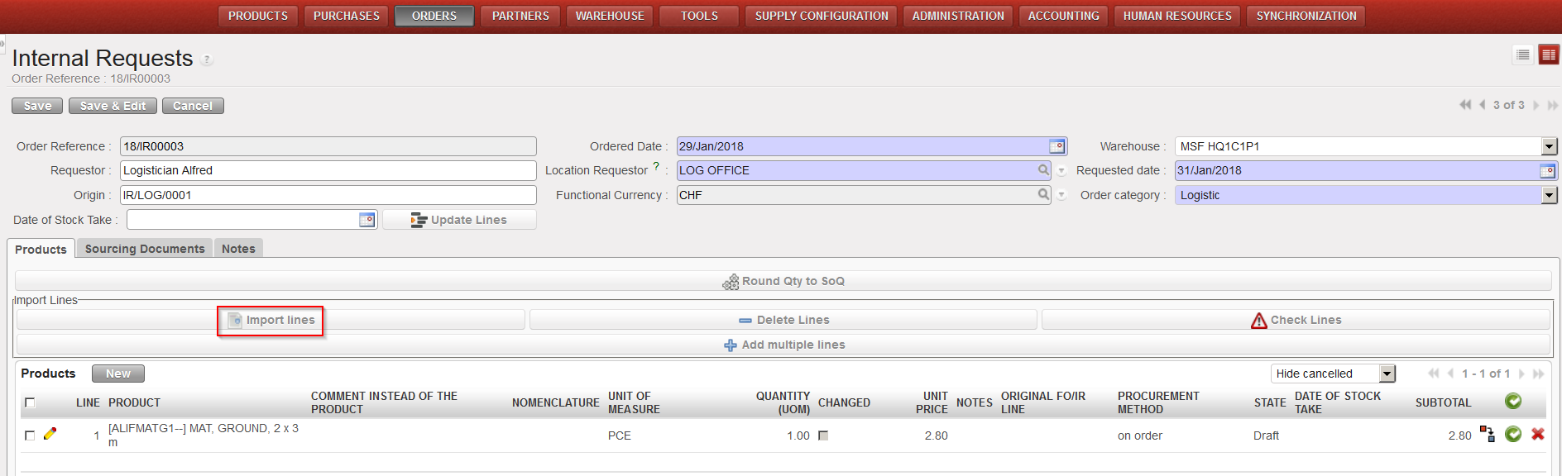
Task: Open Requested date calendar picker
Action: (x=1547, y=171)
